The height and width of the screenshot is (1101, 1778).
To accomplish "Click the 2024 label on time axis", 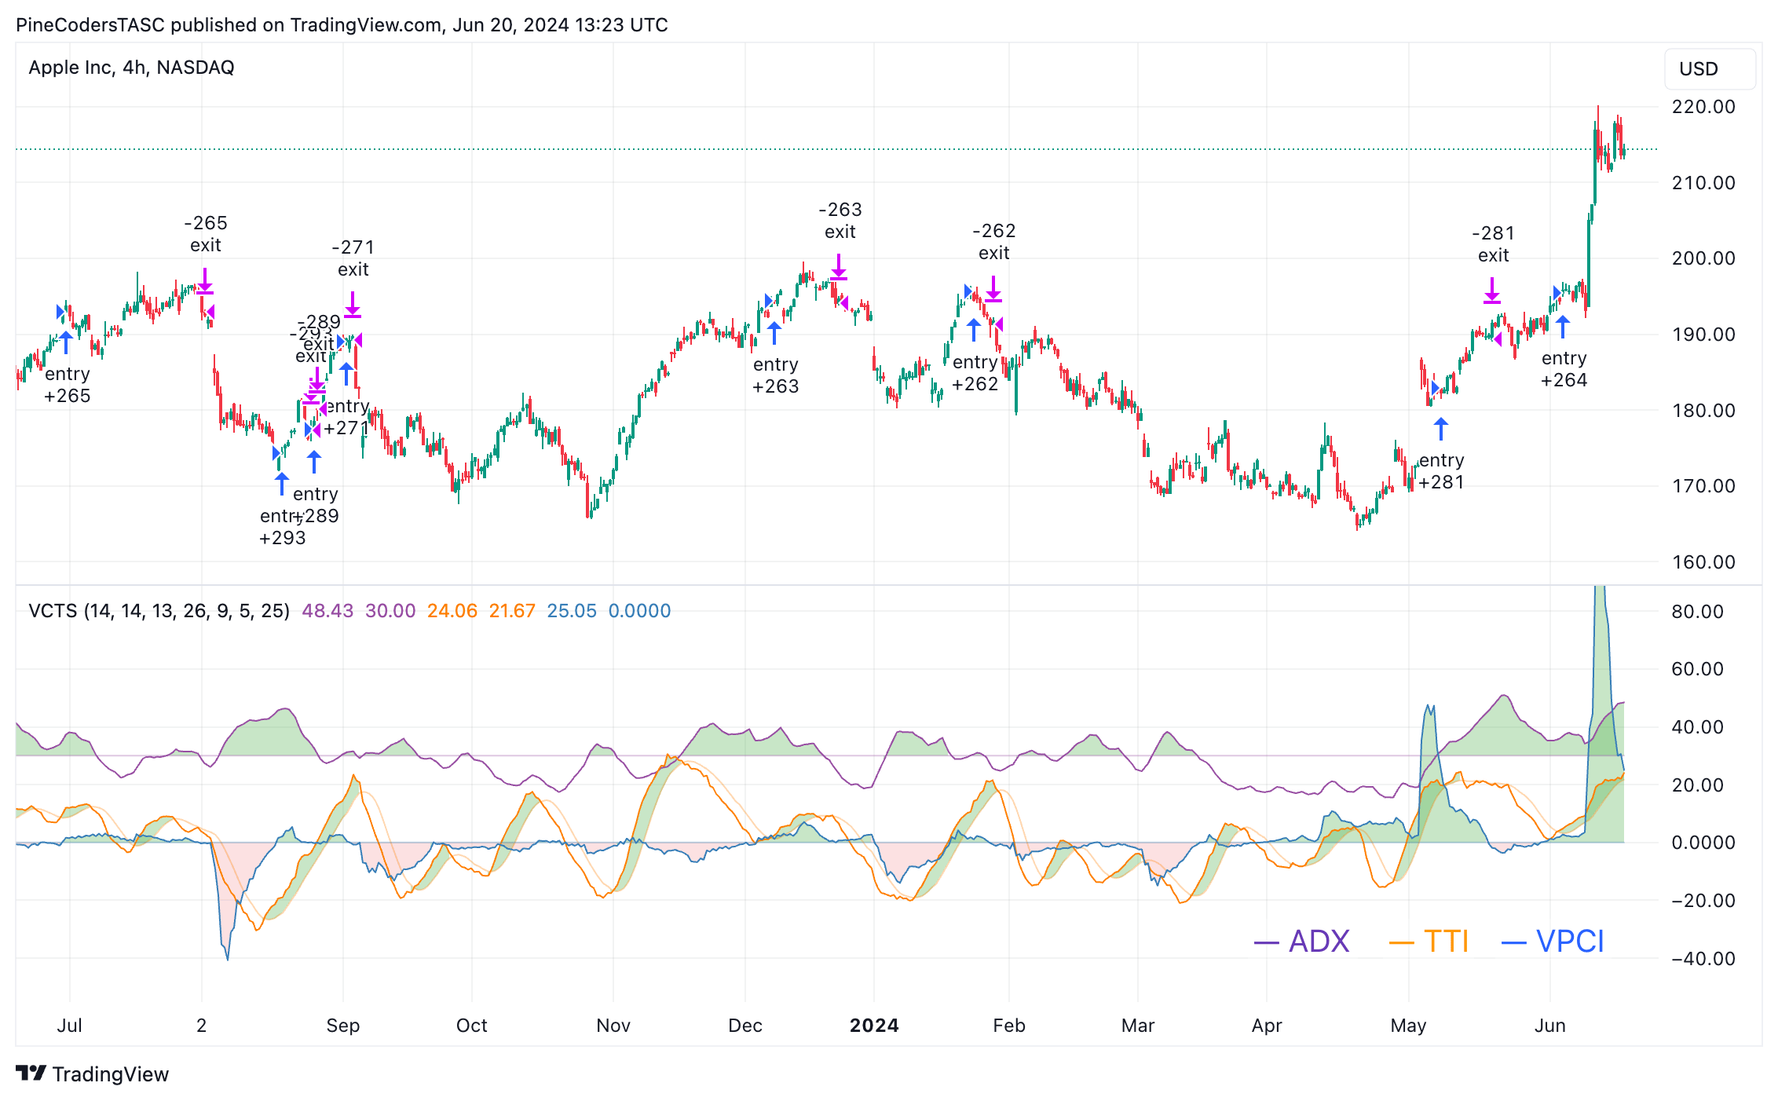I will [874, 1026].
